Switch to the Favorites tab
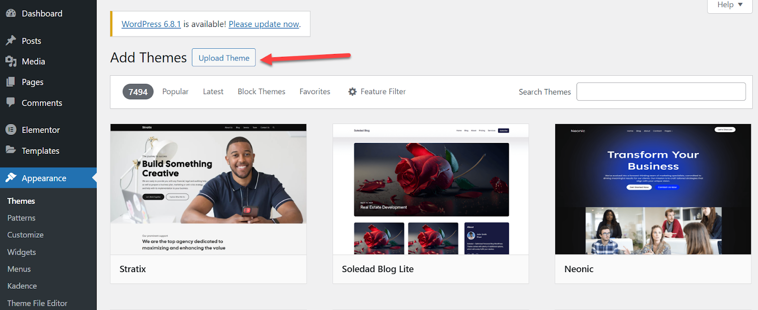The image size is (758, 310). coord(315,91)
